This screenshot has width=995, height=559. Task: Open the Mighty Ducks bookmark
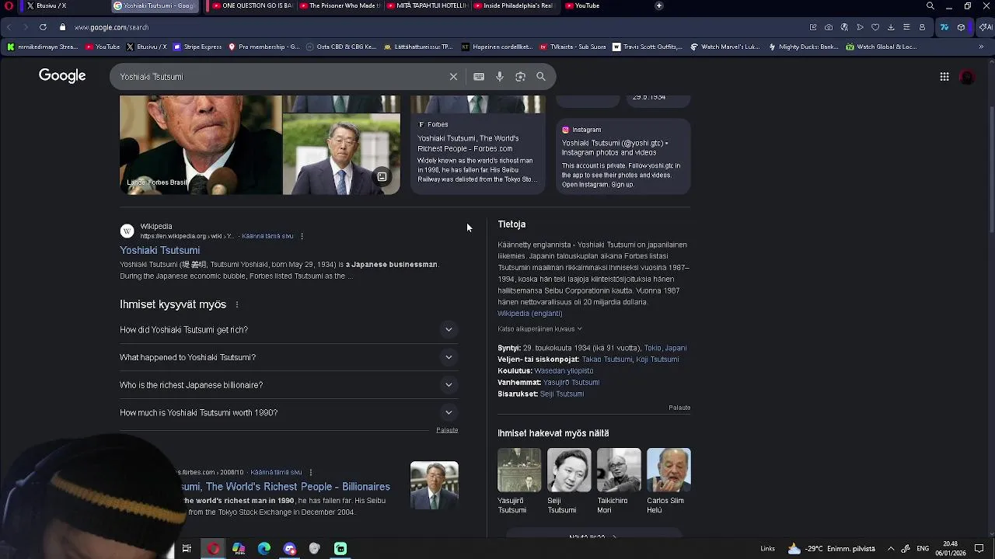pyautogui.click(x=803, y=47)
